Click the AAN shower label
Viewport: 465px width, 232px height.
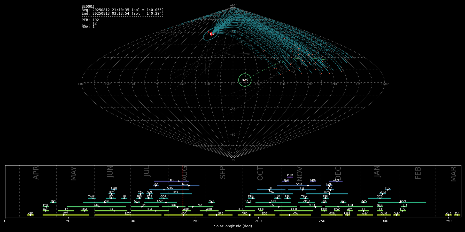403,201
